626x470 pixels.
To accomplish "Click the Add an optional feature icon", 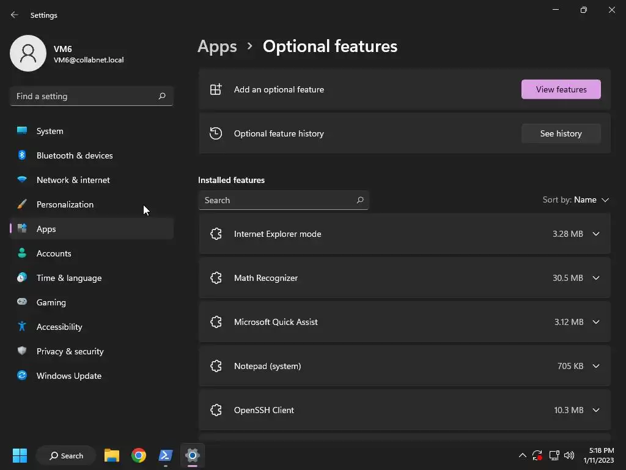I will point(216,89).
